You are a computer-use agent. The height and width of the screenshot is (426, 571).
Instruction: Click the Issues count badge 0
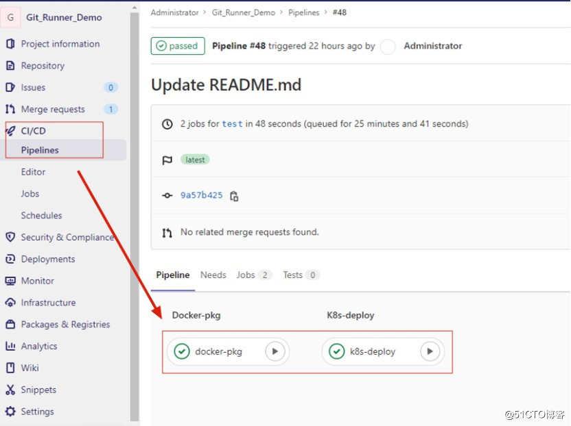coord(110,88)
